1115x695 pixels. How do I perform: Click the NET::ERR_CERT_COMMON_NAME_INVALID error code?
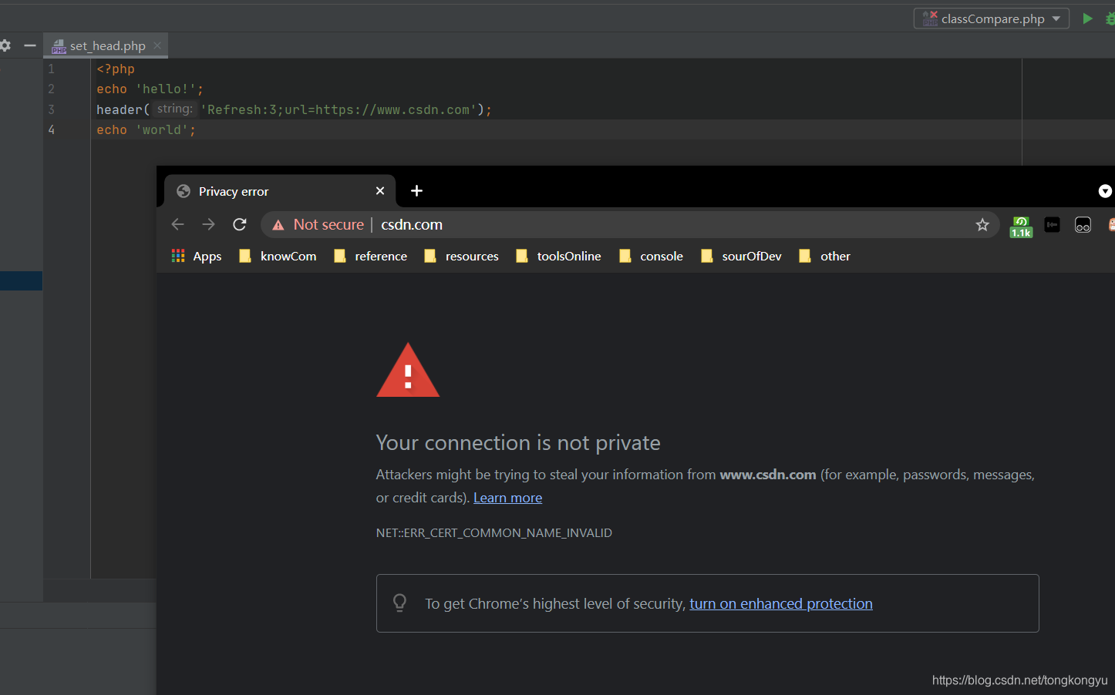tap(493, 532)
